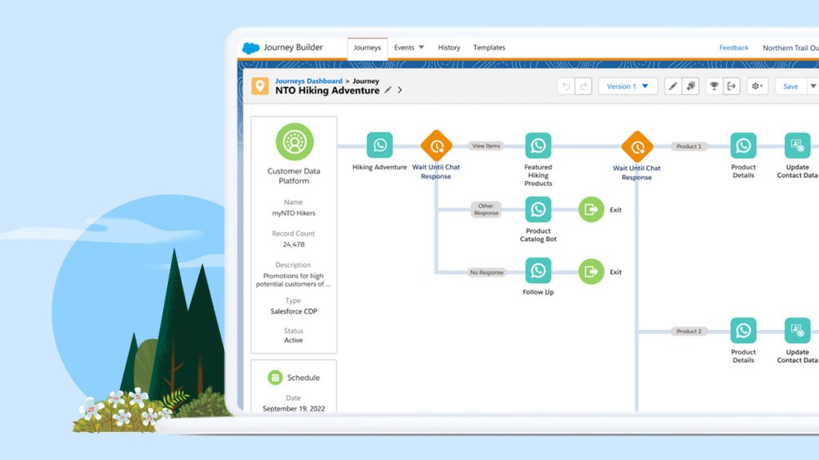
Task: Expand the arrow next to Save button
Action: [x=813, y=86]
